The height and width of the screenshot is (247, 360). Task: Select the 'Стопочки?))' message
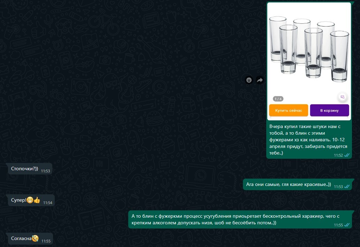(30, 169)
